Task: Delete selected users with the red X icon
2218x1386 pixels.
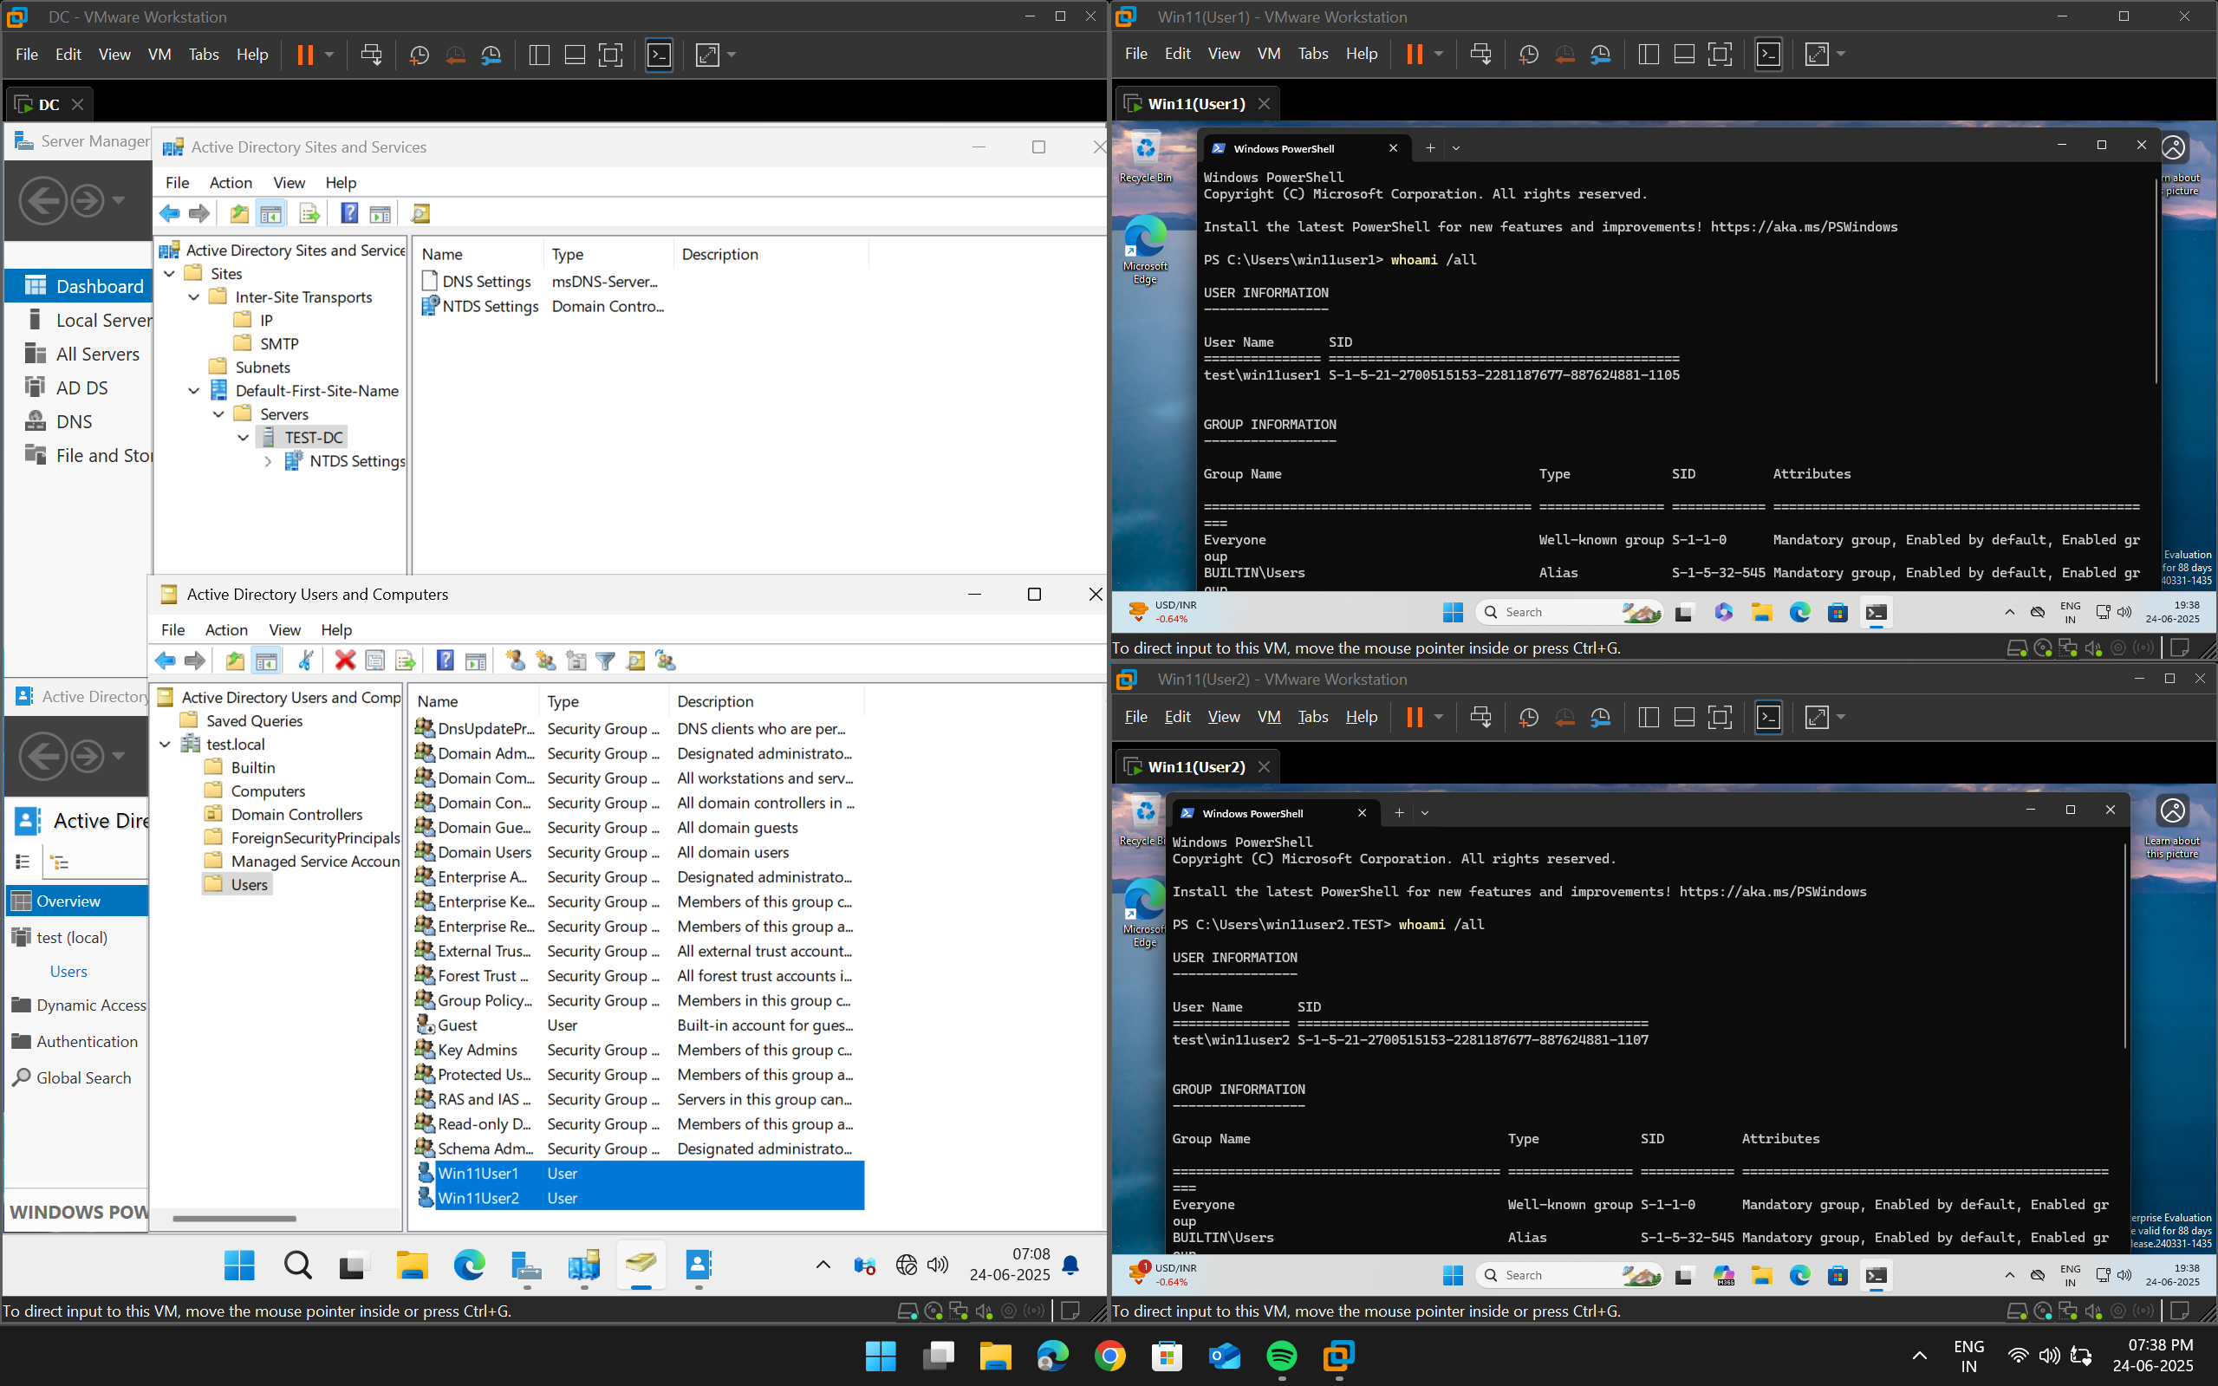Action: pyautogui.click(x=346, y=660)
